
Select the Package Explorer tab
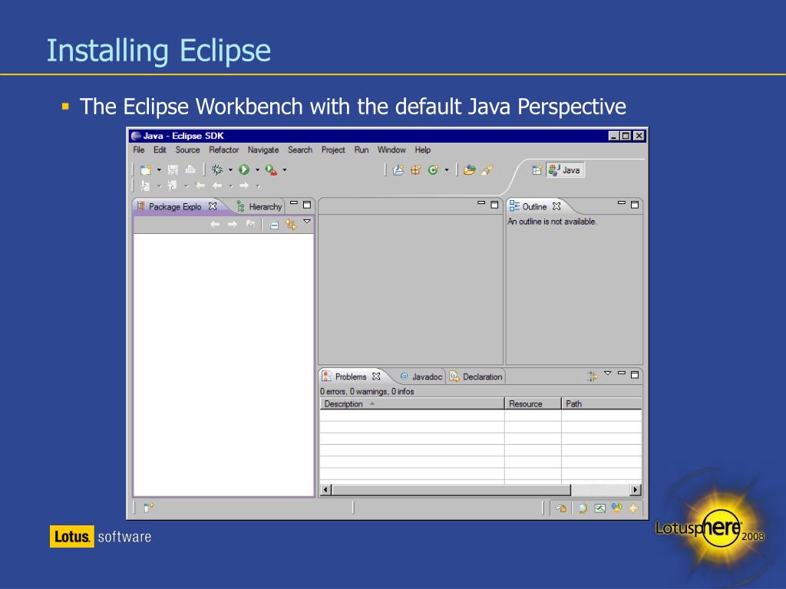pos(175,206)
